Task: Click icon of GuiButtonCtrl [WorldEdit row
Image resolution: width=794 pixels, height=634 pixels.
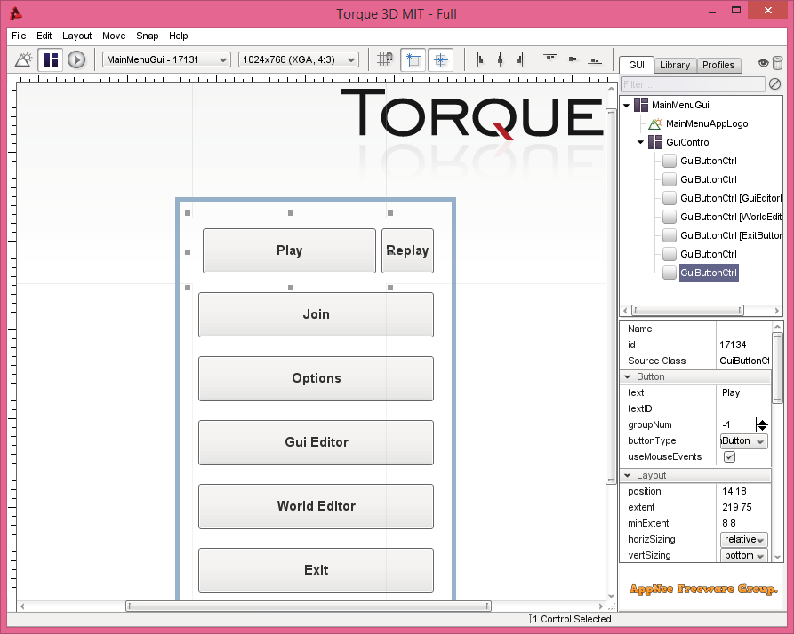Action: pos(670,217)
